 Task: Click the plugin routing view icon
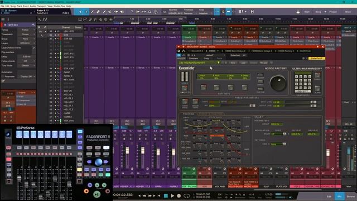point(184,51)
